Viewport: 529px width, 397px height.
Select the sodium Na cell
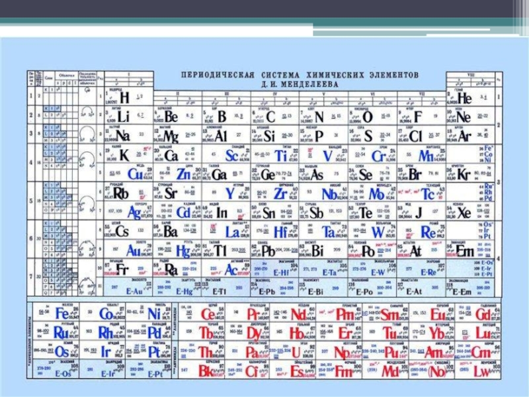point(122,136)
